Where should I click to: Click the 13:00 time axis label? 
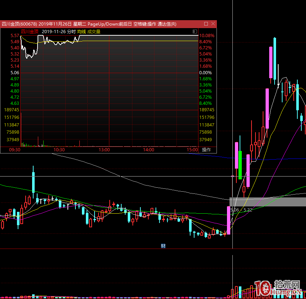tap(104, 150)
